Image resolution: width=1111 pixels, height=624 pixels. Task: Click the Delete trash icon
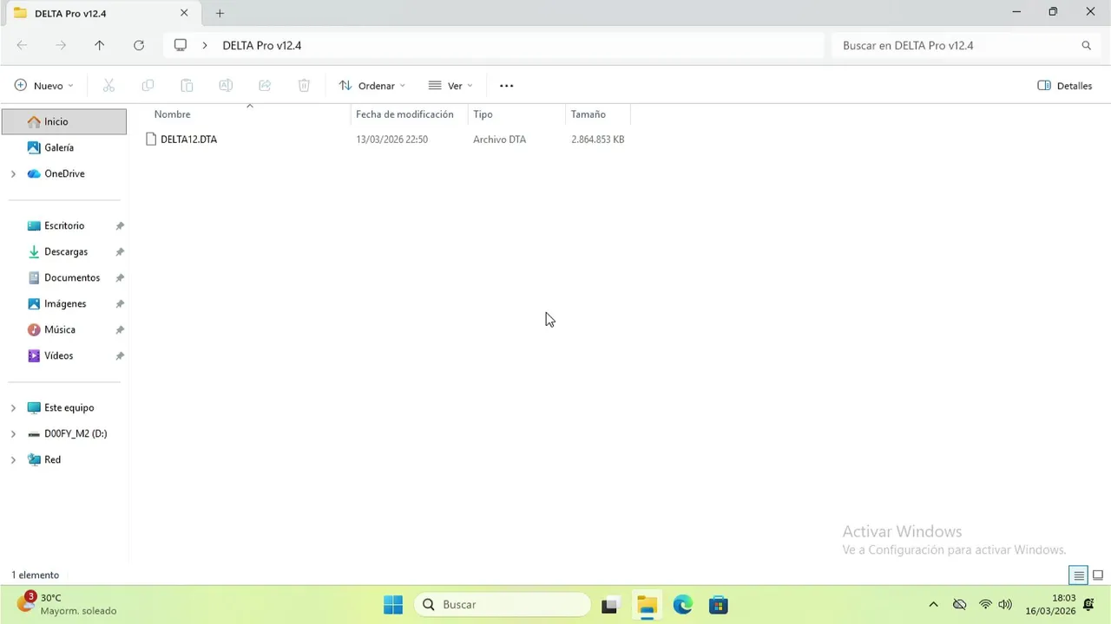tap(304, 85)
